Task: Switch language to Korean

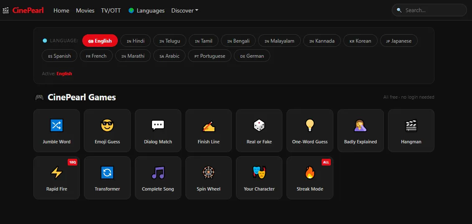Action: point(360,41)
